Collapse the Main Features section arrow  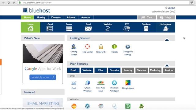(x=167, y=65)
